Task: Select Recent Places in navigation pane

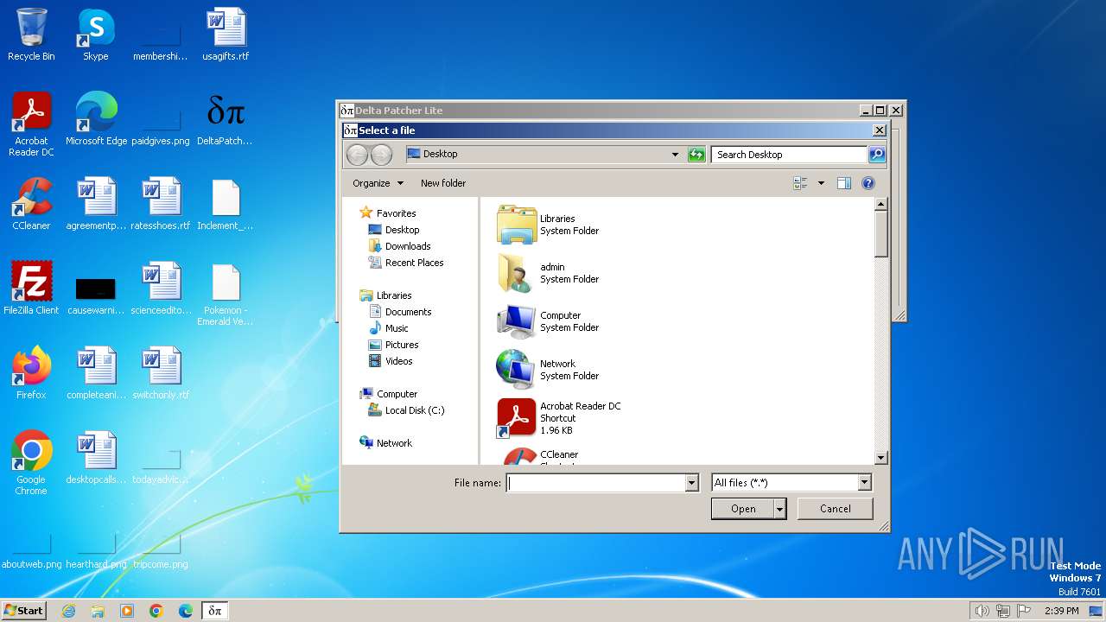Action: coord(406,263)
